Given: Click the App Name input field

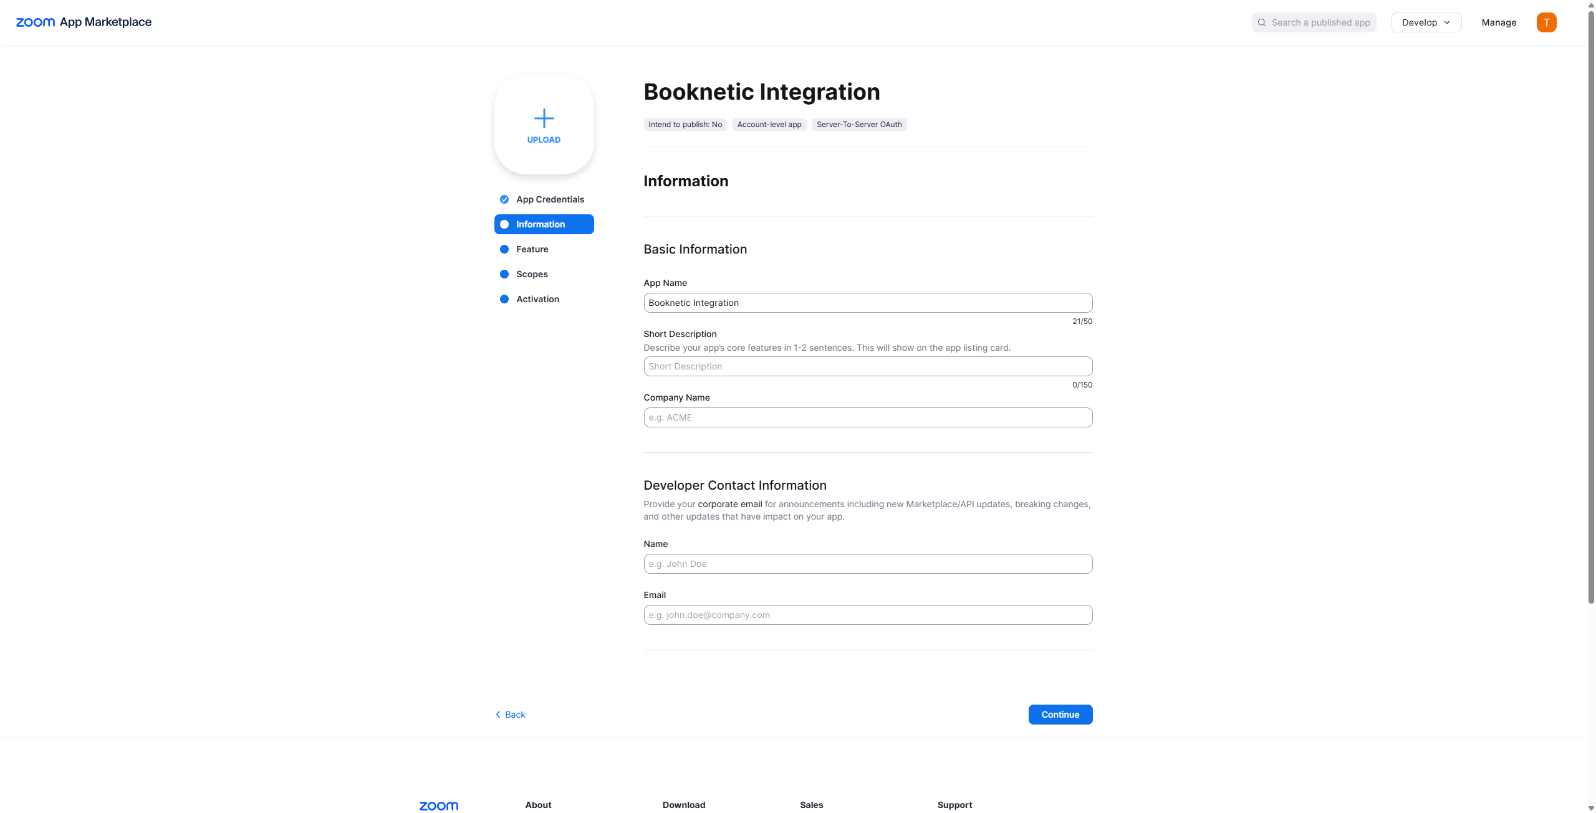Looking at the screenshot, I should tap(868, 303).
